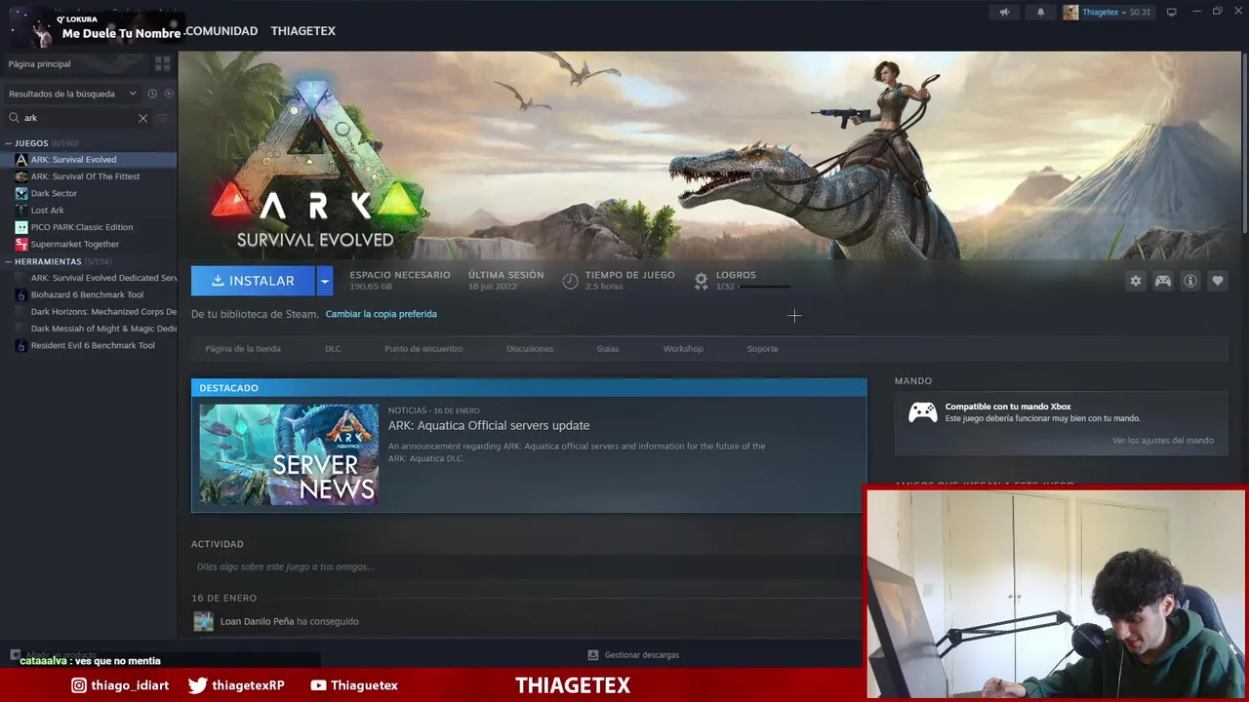Click 'Ver los ajustes del mando' link
Image resolution: width=1249 pixels, height=702 pixels.
pos(1163,441)
